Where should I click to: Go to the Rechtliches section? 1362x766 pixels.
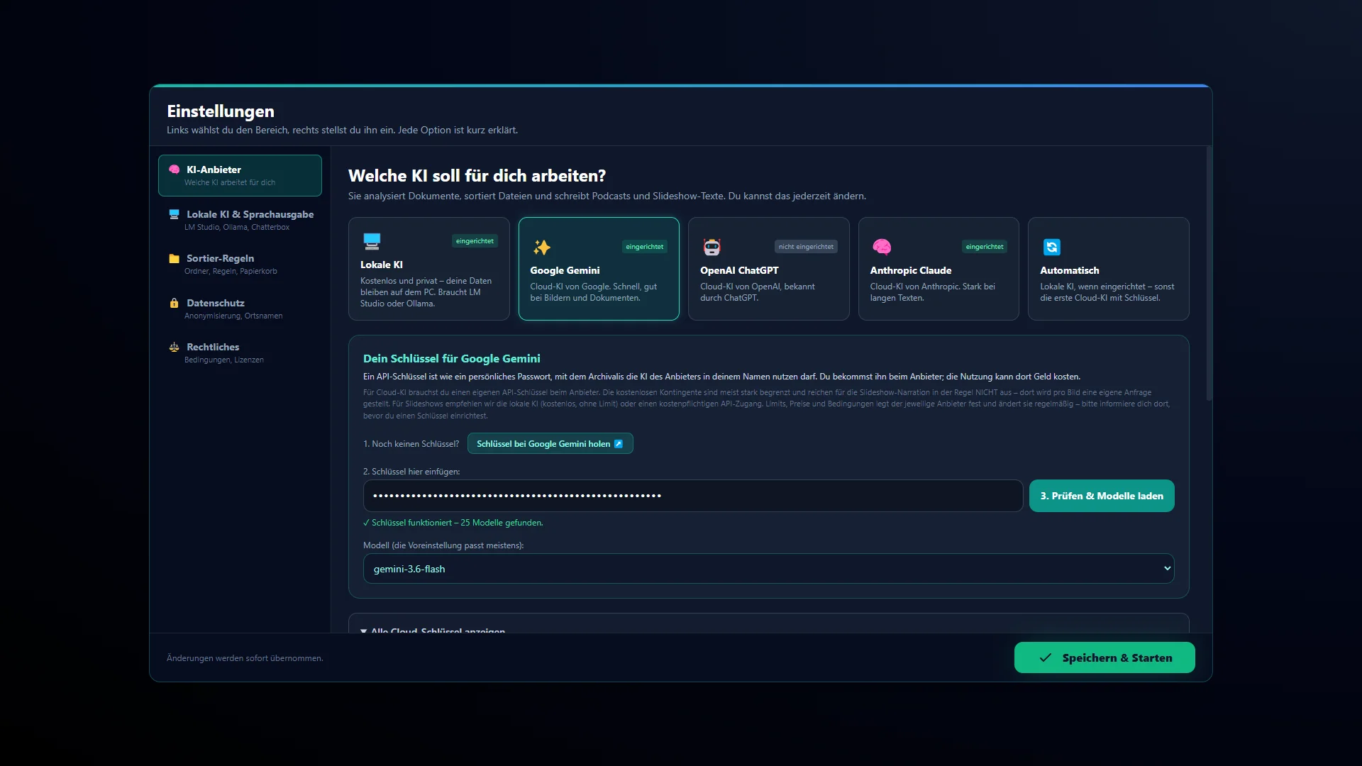[240, 353]
